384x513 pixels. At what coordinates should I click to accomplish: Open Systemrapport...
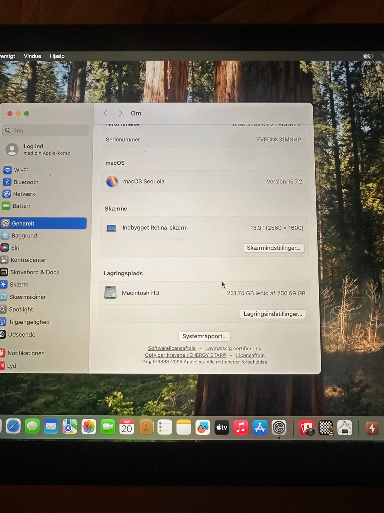204,336
